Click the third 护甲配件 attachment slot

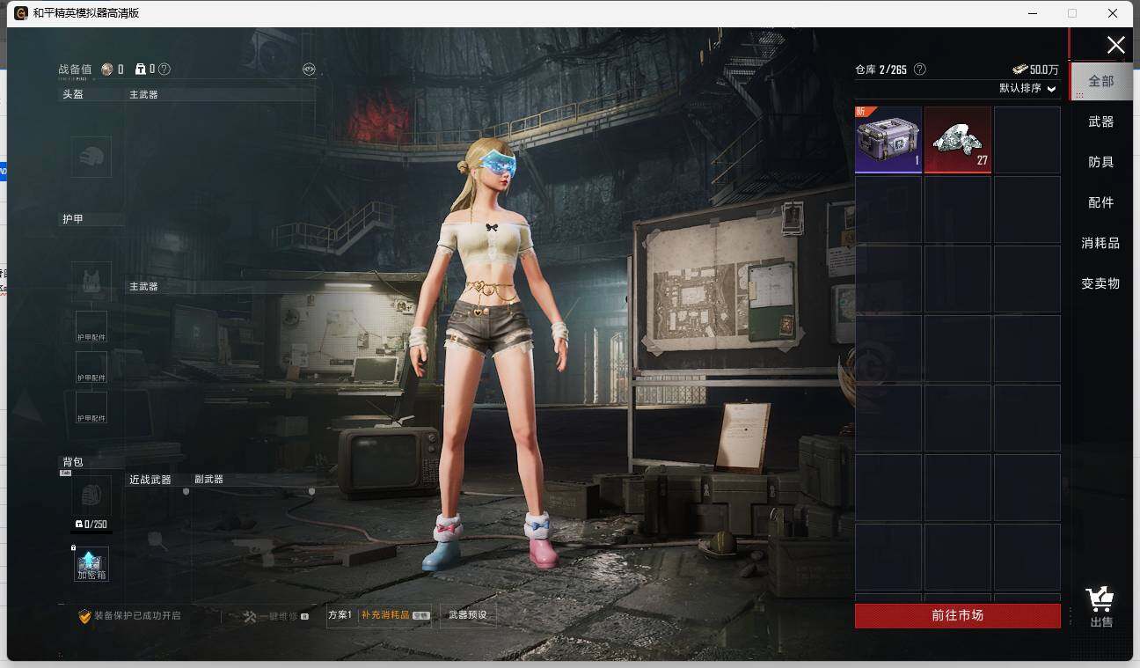click(x=91, y=407)
